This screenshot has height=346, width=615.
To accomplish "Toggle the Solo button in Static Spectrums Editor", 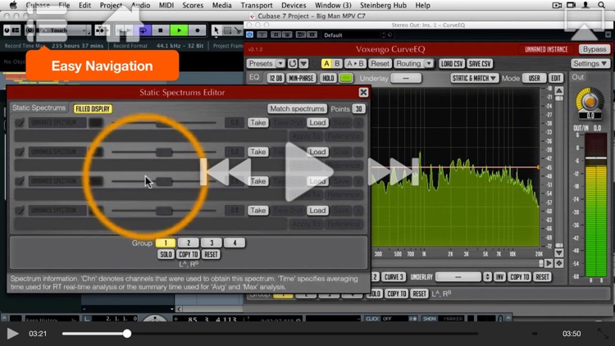I will [166, 254].
